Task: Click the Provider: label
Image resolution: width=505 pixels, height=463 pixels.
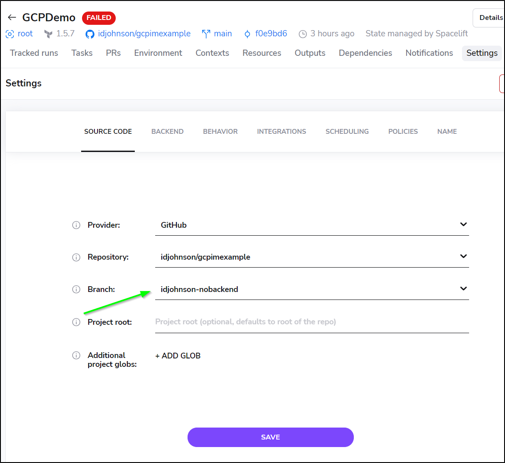Action: coord(104,225)
